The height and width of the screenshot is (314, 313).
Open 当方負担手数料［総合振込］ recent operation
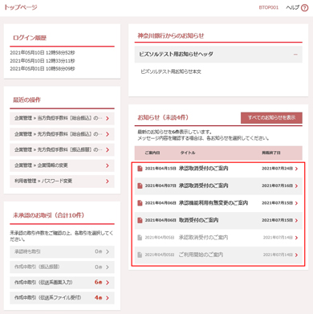(x=62, y=118)
